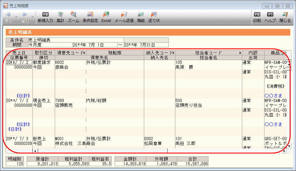Expand the 担当者コード column header arrow

coord(240,53)
